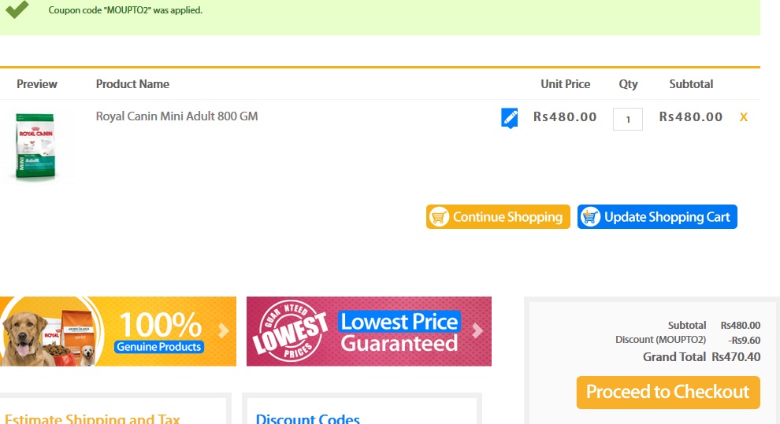The height and width of the screenshot is (424, 780).
Task: Open the Lowest Price Guaranteed banner
Action: point(369,331)
